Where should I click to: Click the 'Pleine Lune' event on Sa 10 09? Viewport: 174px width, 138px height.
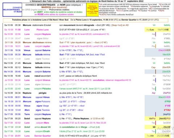coord(42,30)
